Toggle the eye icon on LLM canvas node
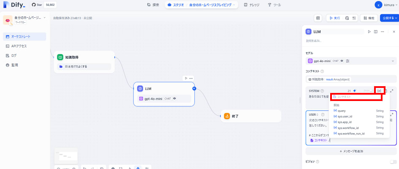 [175, 98]
